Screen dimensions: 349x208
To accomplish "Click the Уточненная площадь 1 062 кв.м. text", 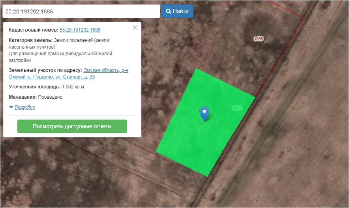I will (47, 87).
